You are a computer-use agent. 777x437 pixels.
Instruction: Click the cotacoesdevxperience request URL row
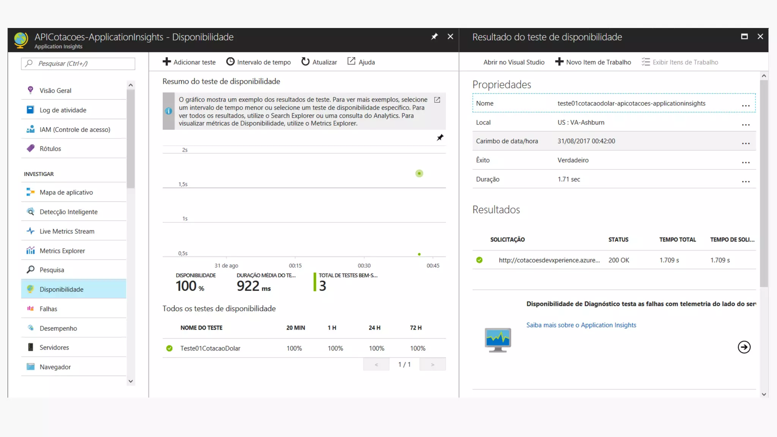click(614, 260)
